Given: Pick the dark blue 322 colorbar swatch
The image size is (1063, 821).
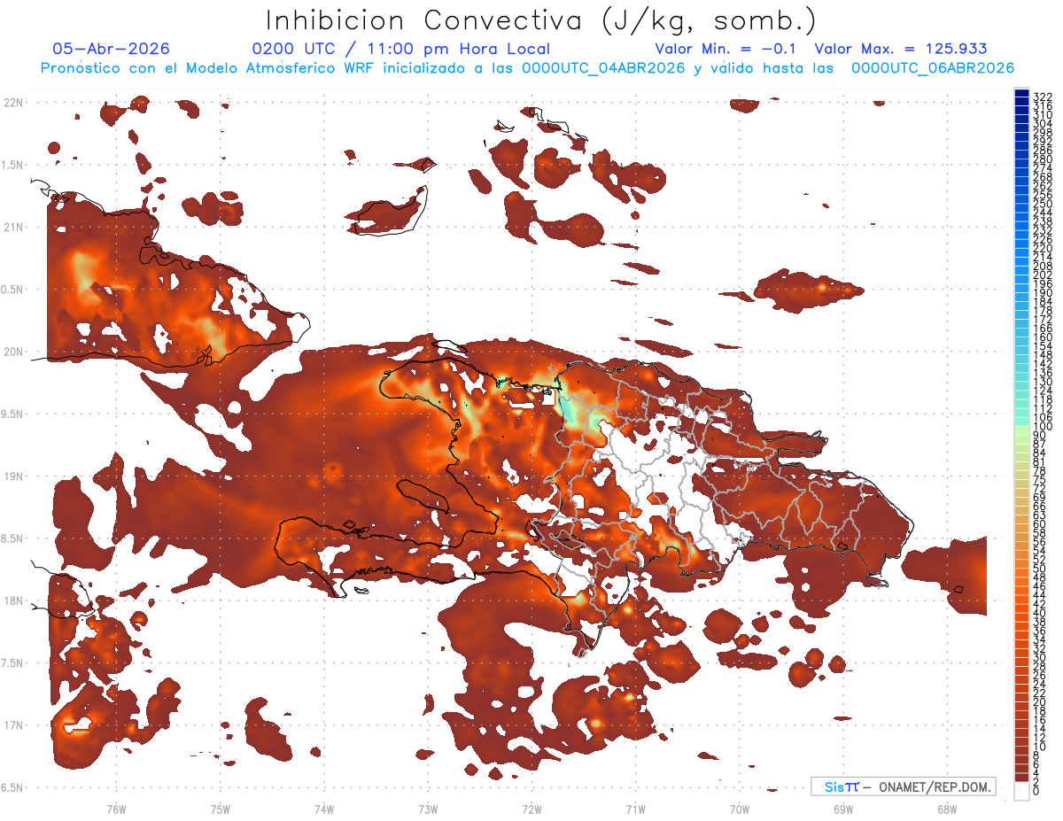Looking at the screenshot, I should tap(1022, 95).
